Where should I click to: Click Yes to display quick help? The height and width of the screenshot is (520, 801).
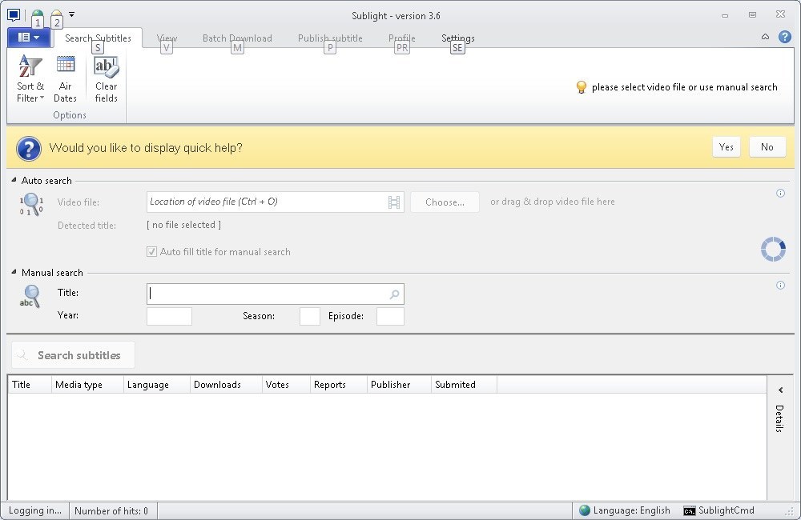click(x=727, y=147)
